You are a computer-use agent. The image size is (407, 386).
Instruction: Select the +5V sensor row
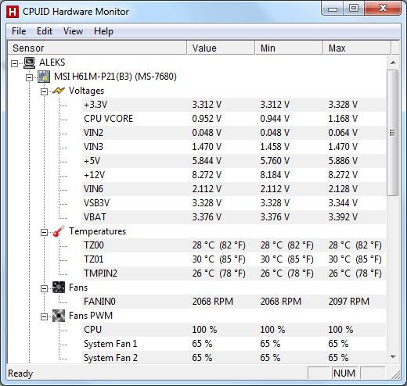pyautogui.click(x=234, y=161)
